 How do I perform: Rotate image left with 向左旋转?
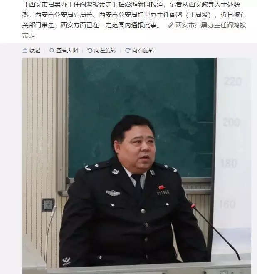pyautogui.click(x=105, y=50)
